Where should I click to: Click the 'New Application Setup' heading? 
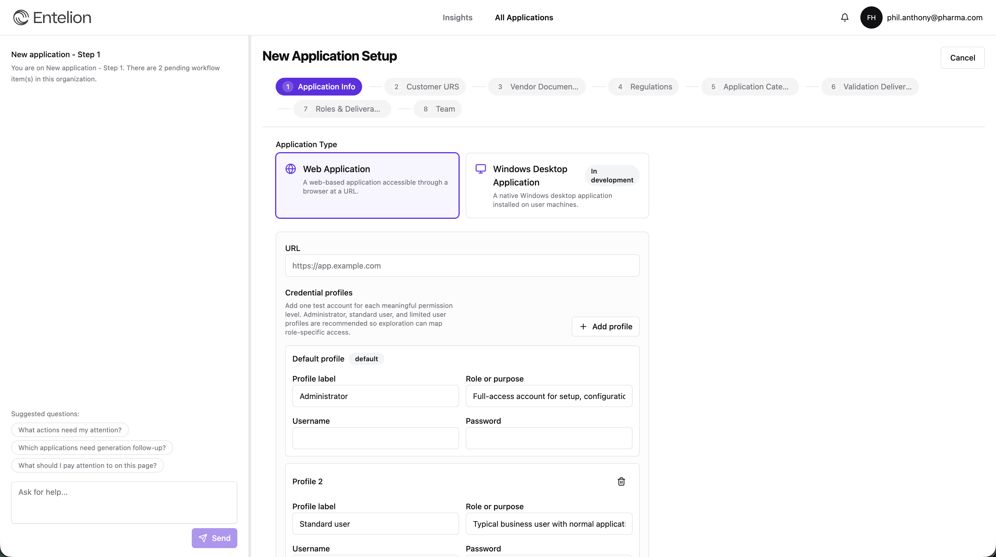tap(329, 56)
